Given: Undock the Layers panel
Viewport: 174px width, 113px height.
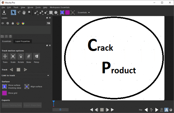Looking at the screenshot, I should click(47, 18).
